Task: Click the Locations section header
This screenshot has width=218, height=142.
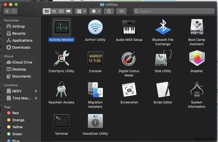Action: 11,85
